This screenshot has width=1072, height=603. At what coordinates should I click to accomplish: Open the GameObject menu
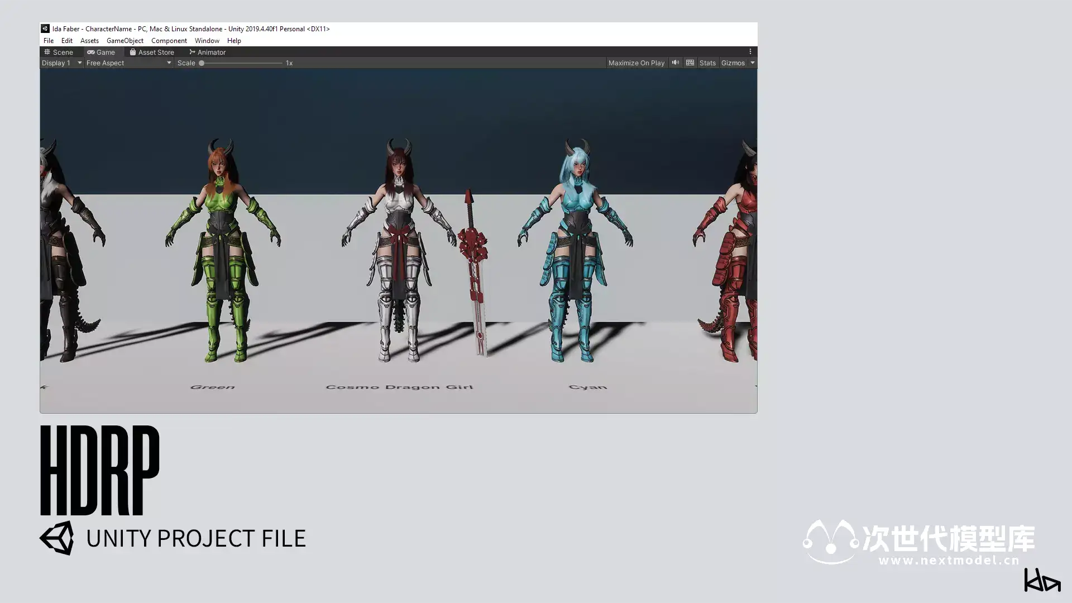tap(125, 41)
